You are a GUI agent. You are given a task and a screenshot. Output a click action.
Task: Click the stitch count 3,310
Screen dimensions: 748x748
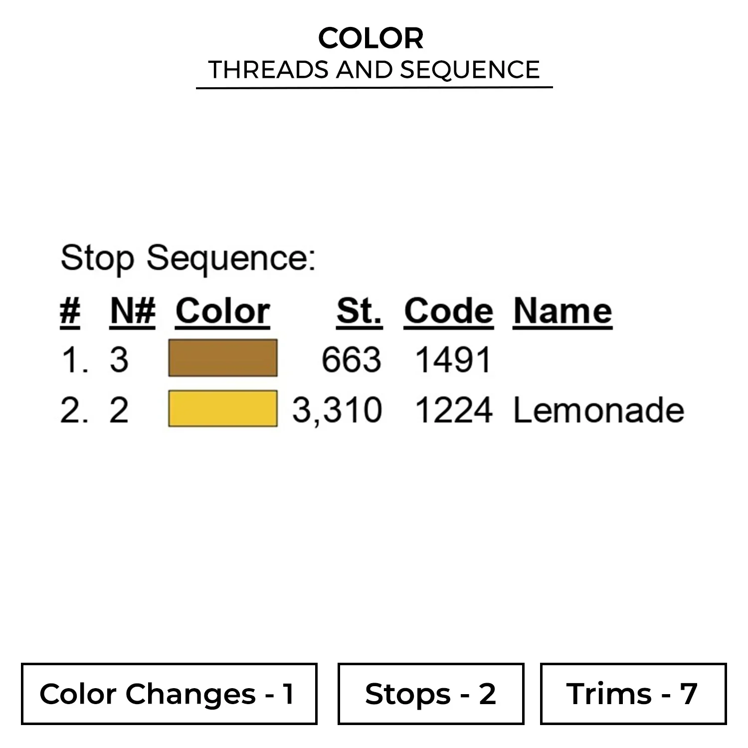coord(337,410)
